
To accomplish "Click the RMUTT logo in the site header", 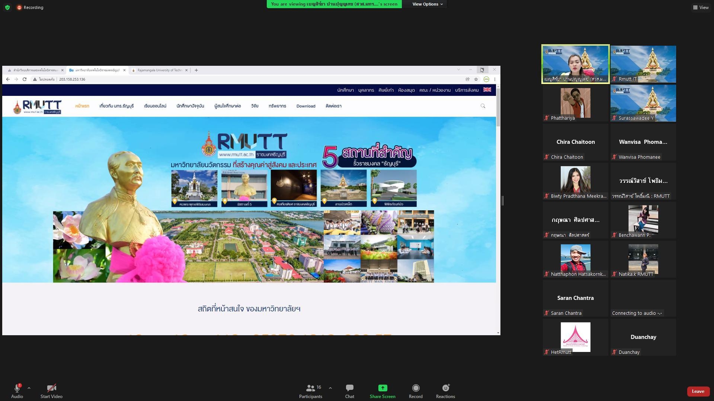I will point(37,107).
